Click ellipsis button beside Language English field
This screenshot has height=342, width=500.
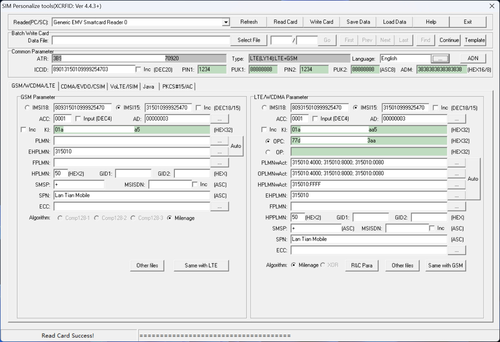(x=440, y=58)
